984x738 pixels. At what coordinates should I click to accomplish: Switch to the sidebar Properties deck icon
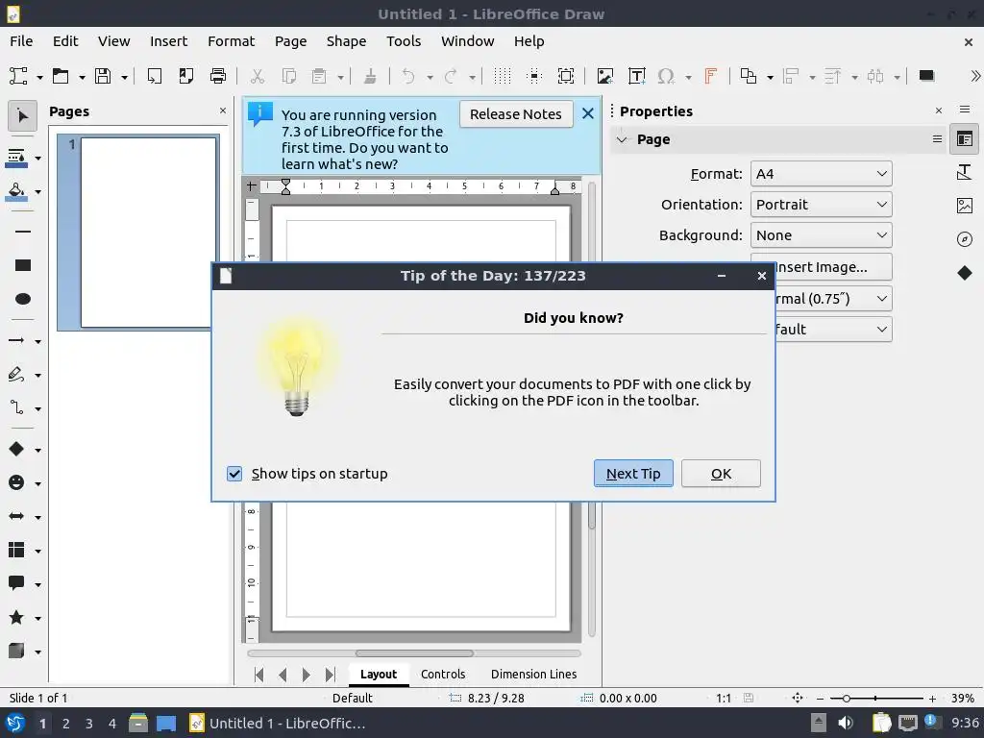(x=965, y=139)
